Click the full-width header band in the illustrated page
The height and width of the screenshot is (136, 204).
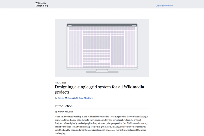click(102, 28)
